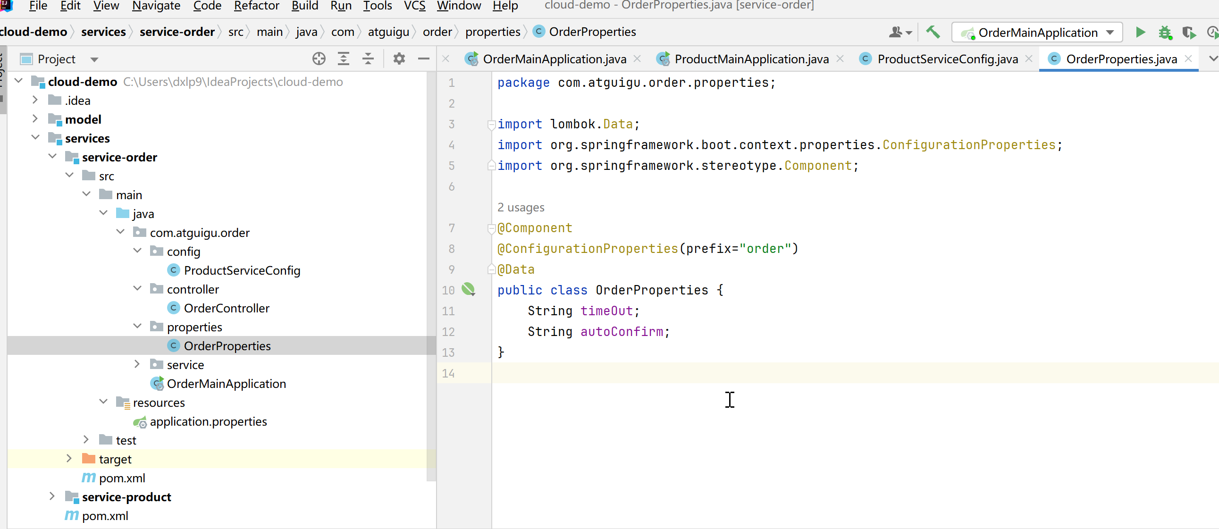This screenshot has height=529, width=1219.
Task: Expand the target folder
Action: [69, 458]
